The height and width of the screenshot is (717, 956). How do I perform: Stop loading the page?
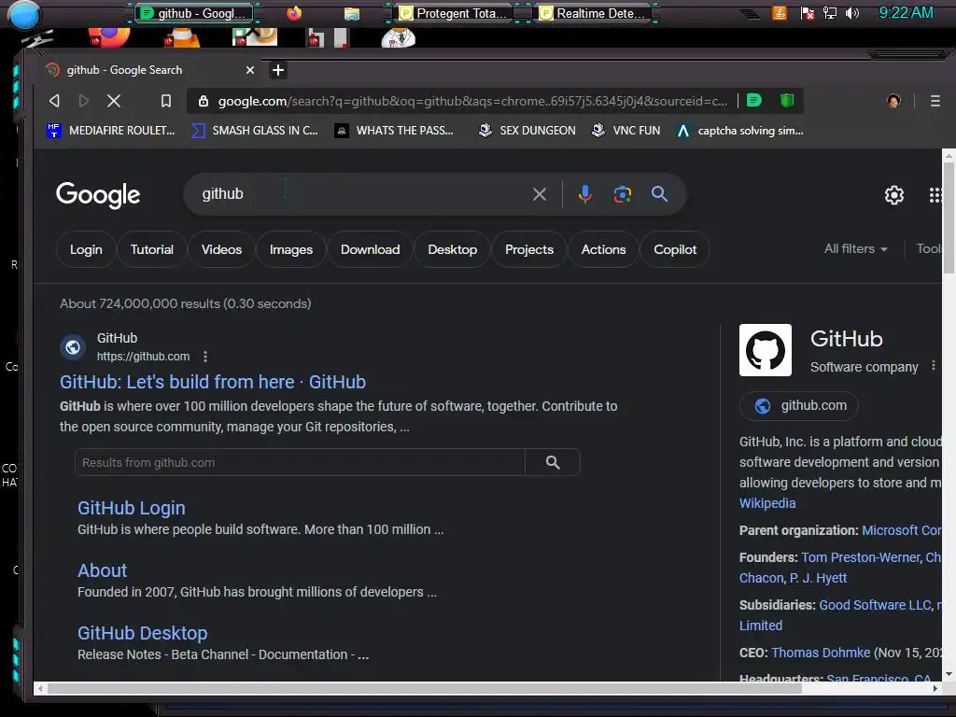click(113, 101)
